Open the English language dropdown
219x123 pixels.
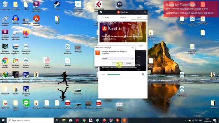pyautogui.click(x=118, y=58)
